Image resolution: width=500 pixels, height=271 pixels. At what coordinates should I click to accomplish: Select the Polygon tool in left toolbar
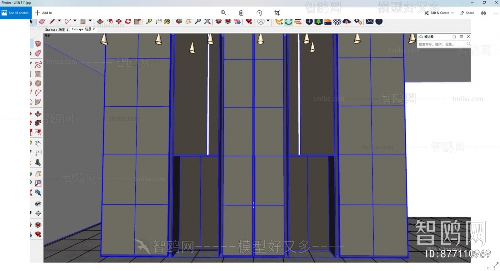[38, 83]
